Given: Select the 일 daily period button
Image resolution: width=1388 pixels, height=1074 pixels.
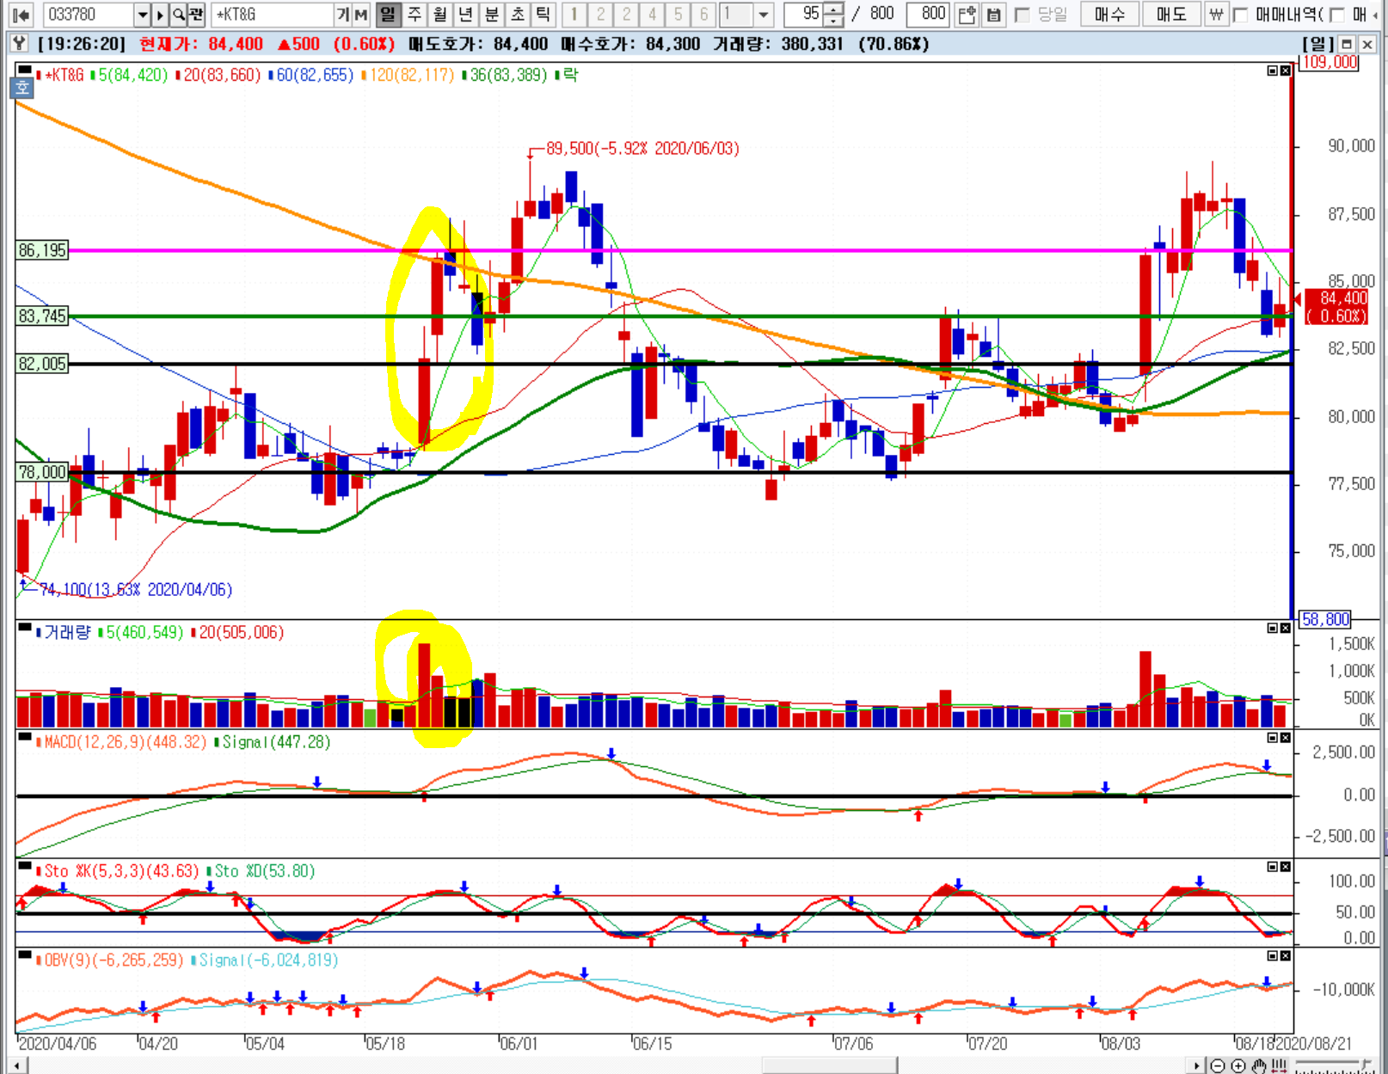Looking at the screenshot, I should point(389,15).
